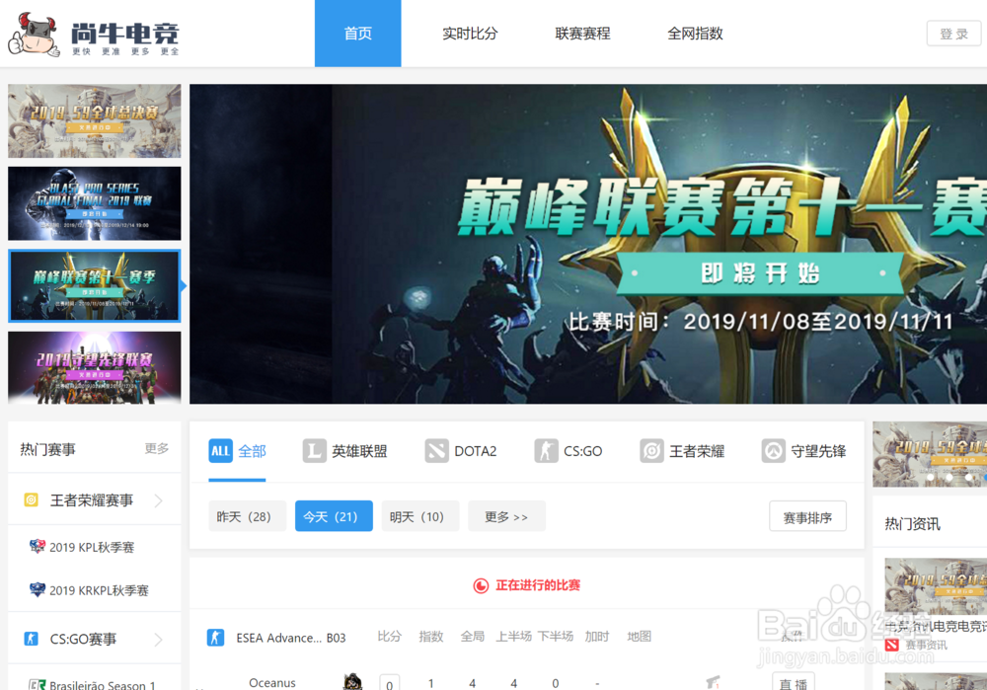Viewport: 987px width, 690px height.
Task: Click the 2019 KPL秋季赛 league icon
Action: [38, 546]
